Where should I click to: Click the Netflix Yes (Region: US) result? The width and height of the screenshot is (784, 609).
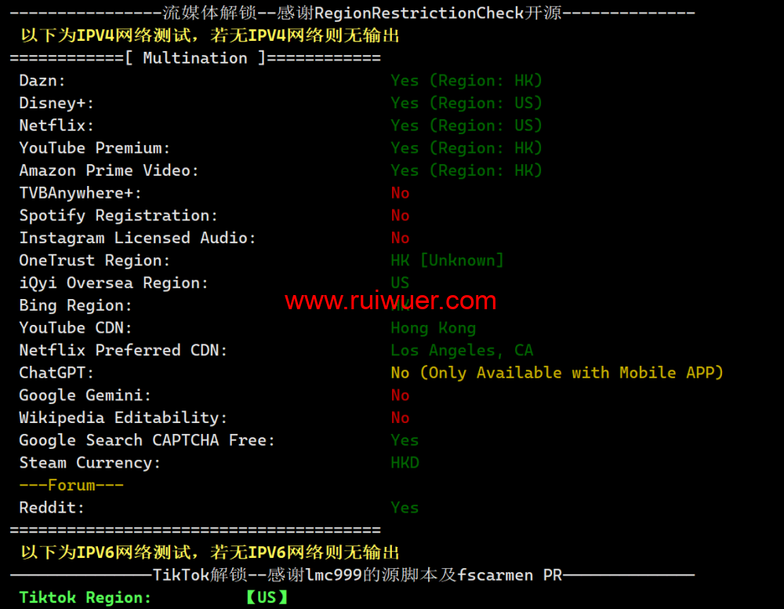(x=466, y=126)
